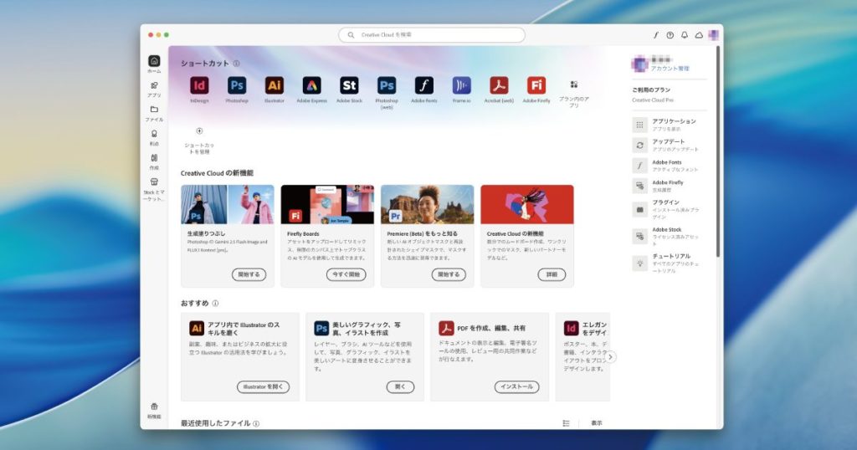Click the cloud sync status icon
This screenshot has width=857, height=450.
(699, 35)
